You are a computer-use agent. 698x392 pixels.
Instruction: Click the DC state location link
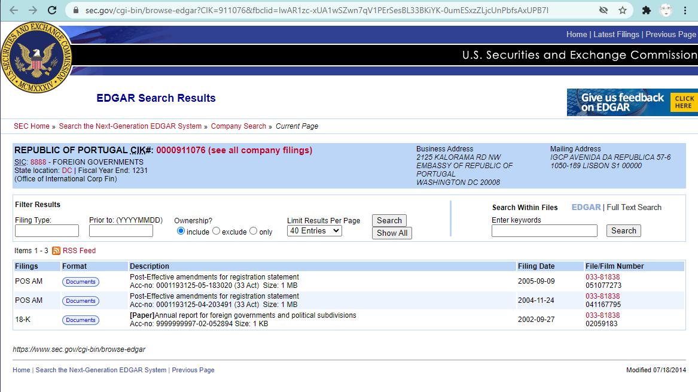point(67,171)
